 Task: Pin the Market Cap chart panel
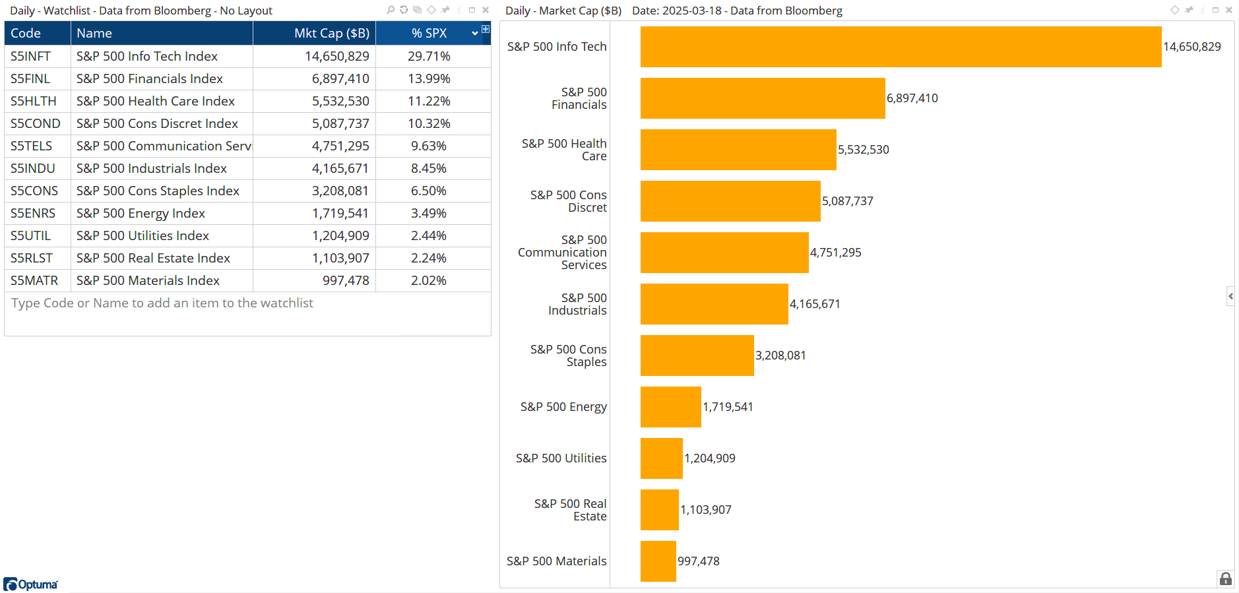pos(1189,10)
